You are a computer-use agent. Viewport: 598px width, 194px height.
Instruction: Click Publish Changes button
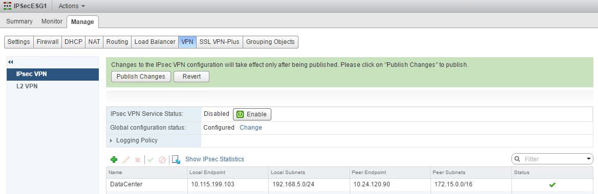pyautogui.click(x=141, y=77)
